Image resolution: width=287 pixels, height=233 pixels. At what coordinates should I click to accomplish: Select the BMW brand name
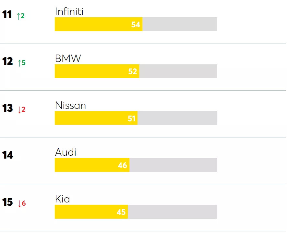(x=68, y=58)
